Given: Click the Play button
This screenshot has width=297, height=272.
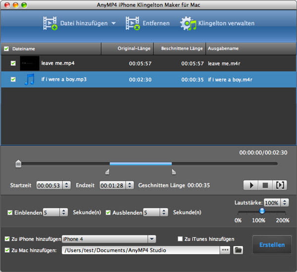Looking at the screenshot, I should click(x=251, y=185).
